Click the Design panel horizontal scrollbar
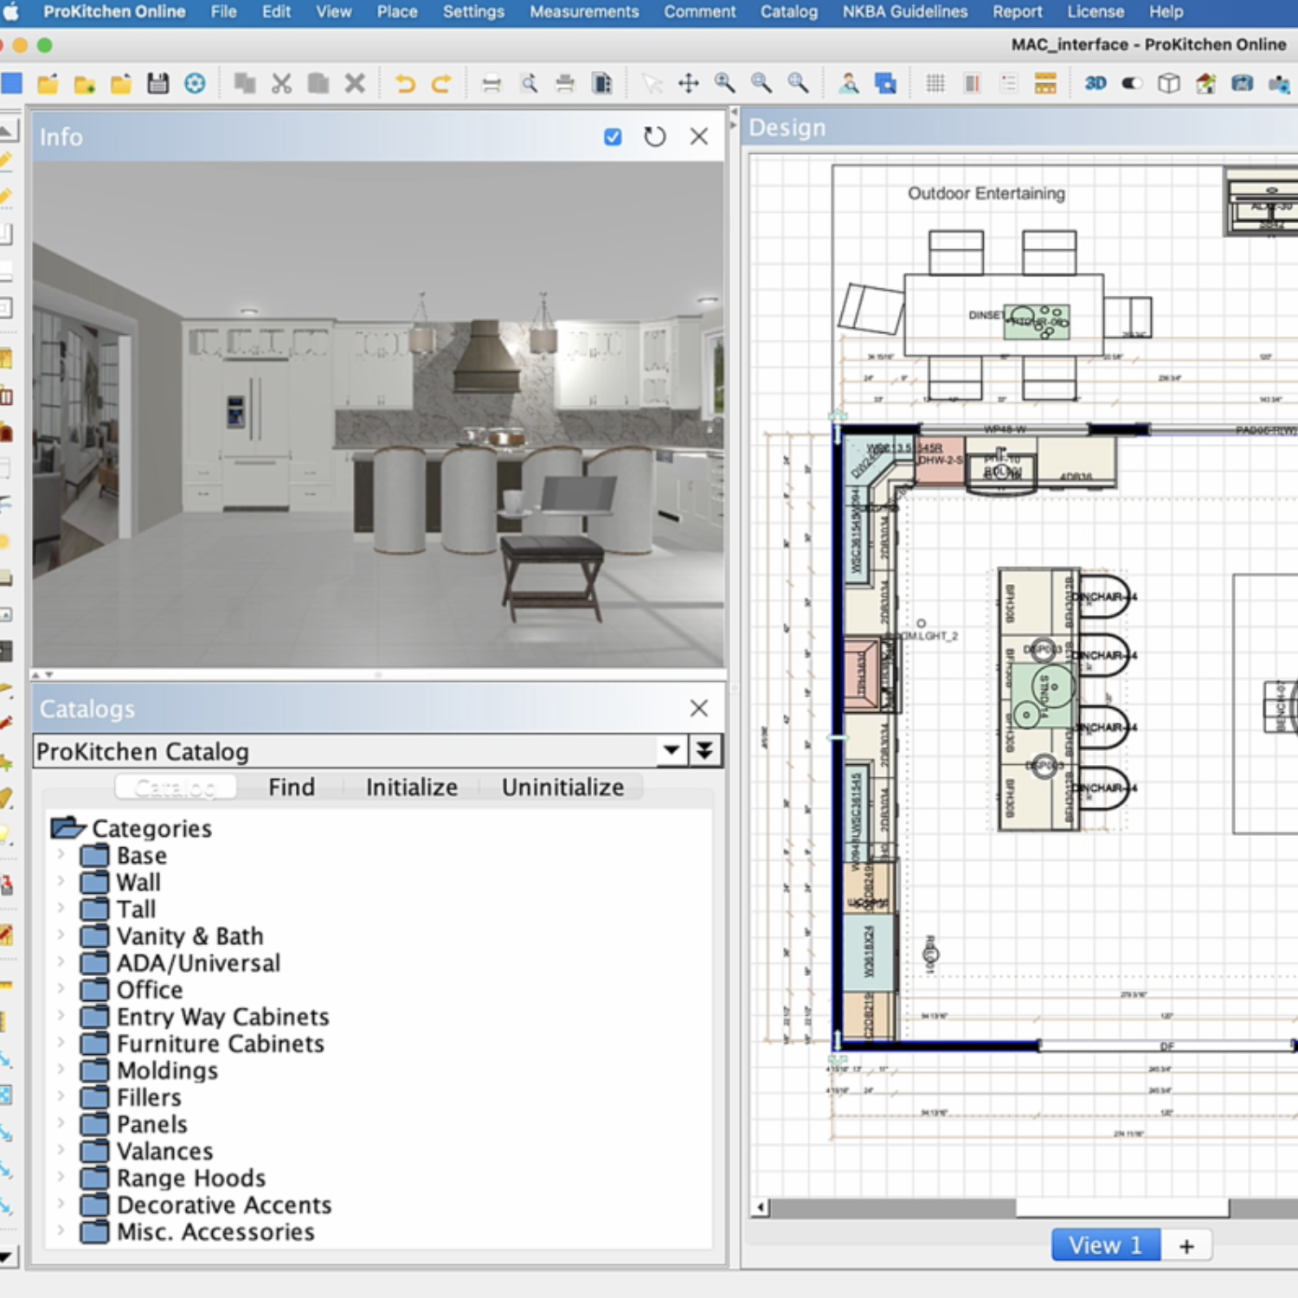 click(1121, 1207)
